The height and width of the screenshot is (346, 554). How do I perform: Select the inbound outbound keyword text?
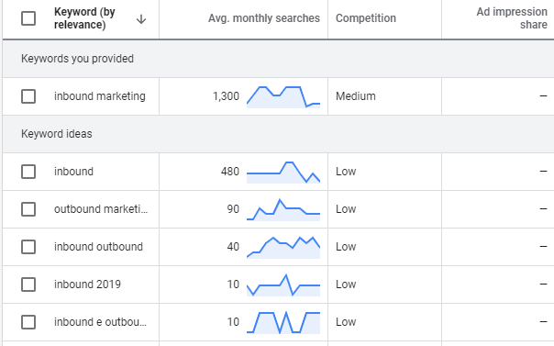(98, 247)
